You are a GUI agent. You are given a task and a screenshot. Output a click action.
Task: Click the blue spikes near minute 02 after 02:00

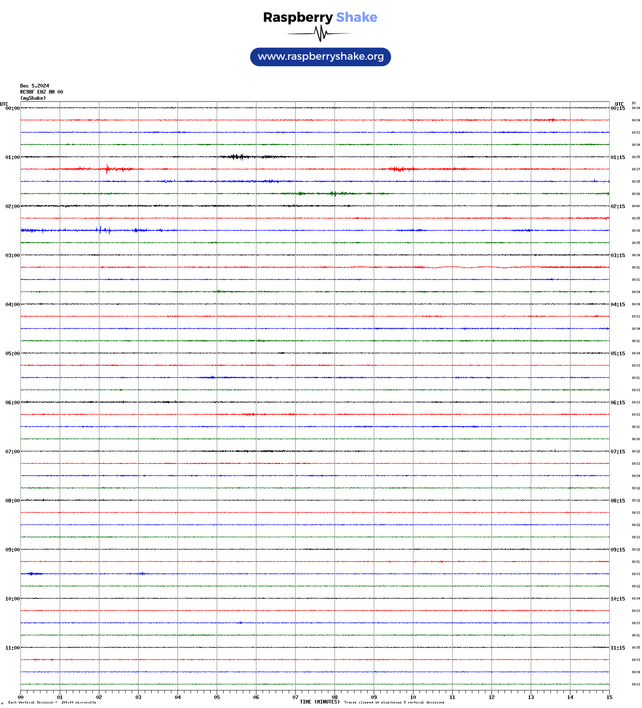(104, 230)
